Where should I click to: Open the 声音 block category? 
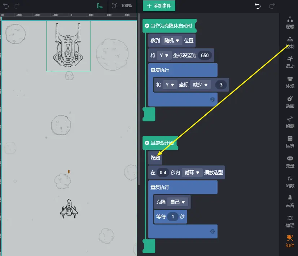(290, 202)
